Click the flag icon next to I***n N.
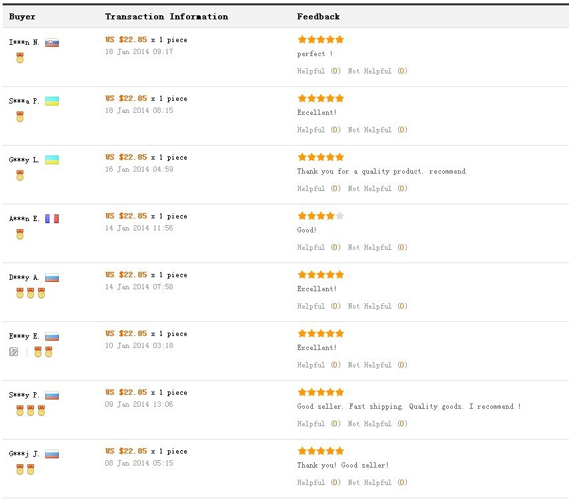Viewport: 569px width, 499px height. click(x=52, y=43)
